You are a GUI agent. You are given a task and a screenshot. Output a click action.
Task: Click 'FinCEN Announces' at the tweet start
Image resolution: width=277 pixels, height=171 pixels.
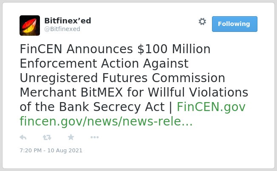click(x=76, y=49)
